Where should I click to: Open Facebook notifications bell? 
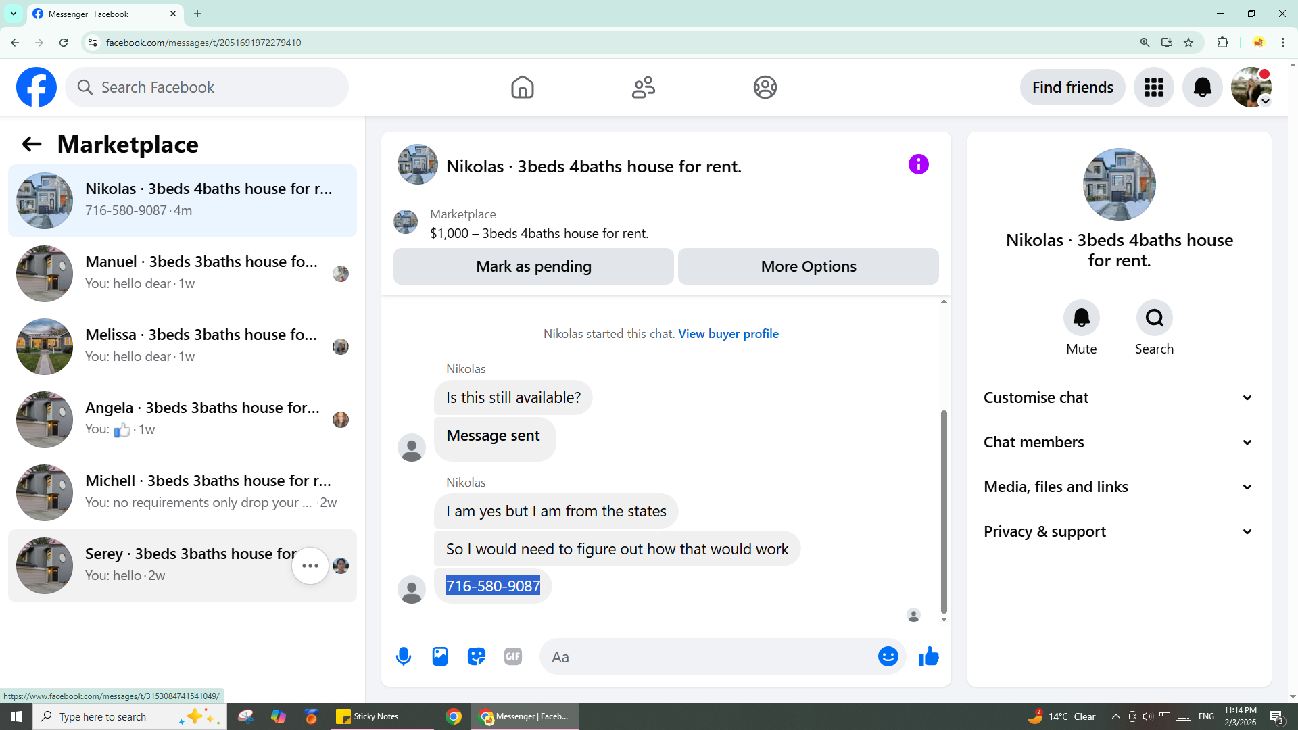click(1202, 87)
